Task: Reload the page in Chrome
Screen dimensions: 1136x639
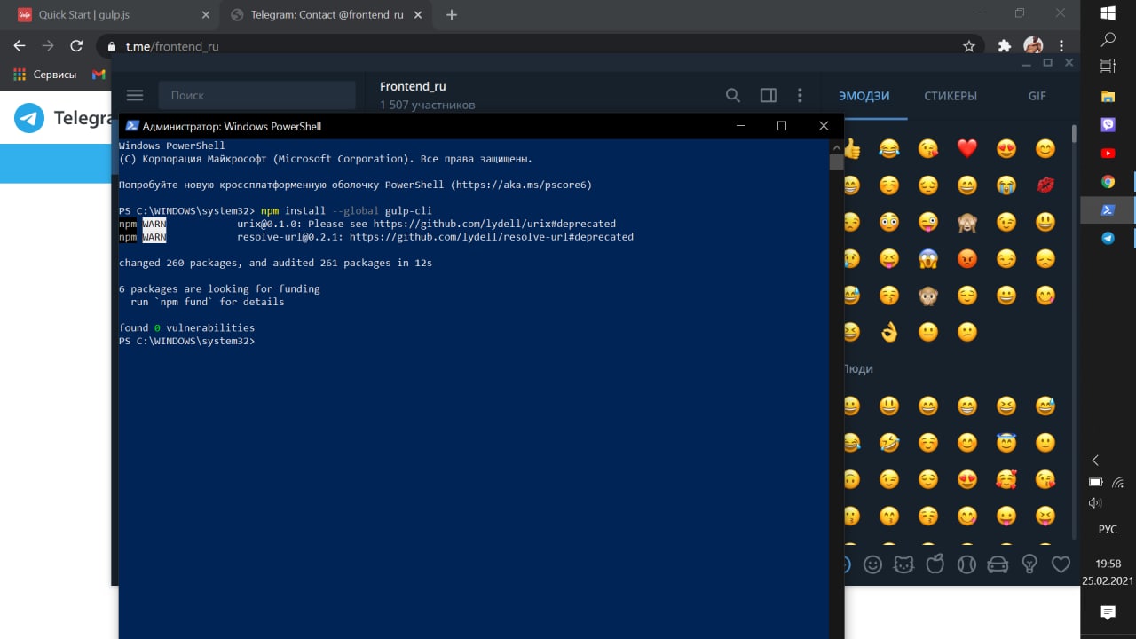Action: point(76,46)
